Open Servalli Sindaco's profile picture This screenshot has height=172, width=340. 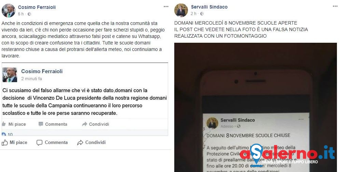(181, 10)
